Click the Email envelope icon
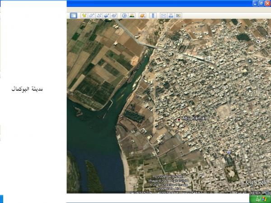The height and width of the screenshot is (203, 271). [x=164, y=15]
